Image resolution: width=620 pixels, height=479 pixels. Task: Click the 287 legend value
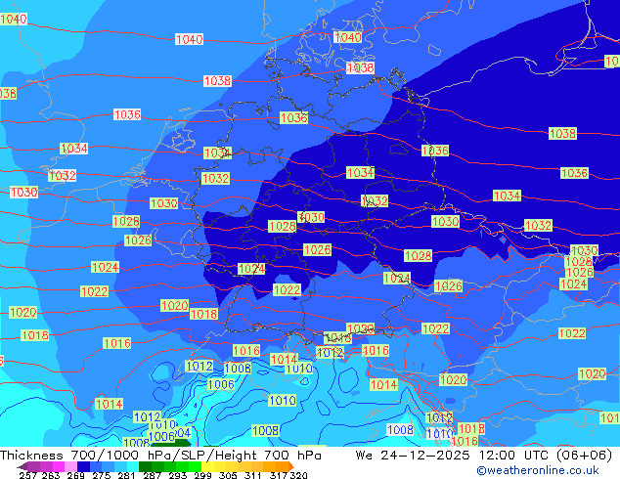pos(152,475)
